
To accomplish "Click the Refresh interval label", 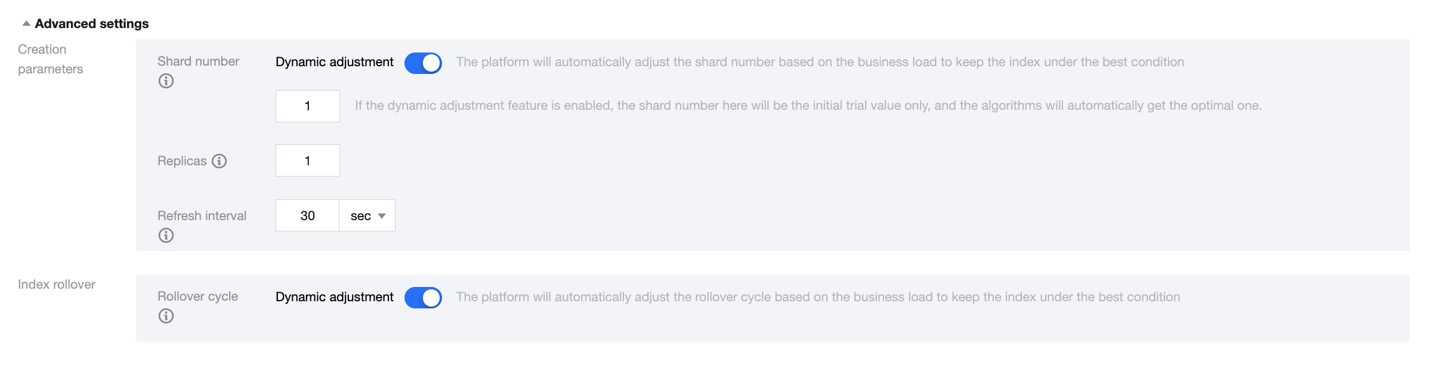I will tap(202, 216).
